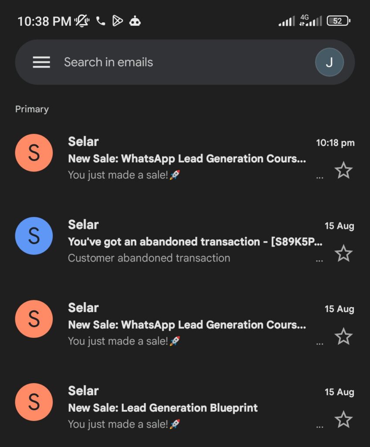
Task: Star the 10:18 pm Selar email
Action: pyautogui.click(x=343, y=170)
